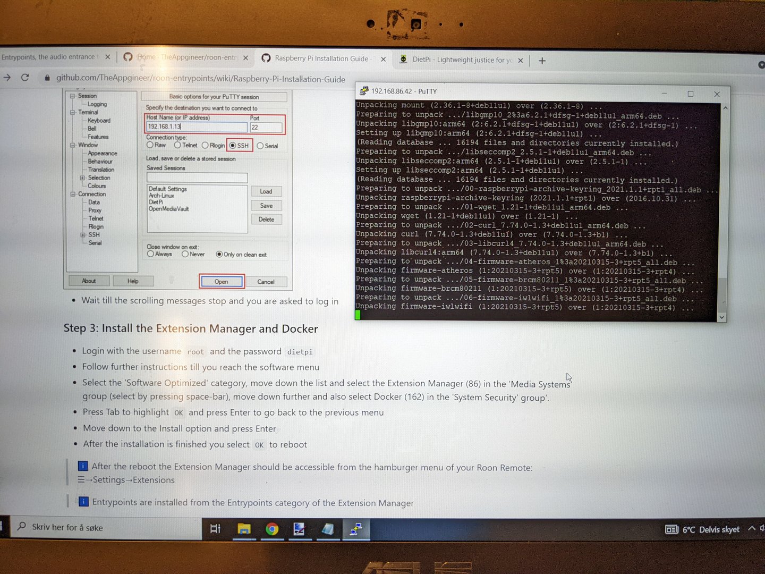Close the 'Entrypoints, the audio entrance' tab
Screen dimensions: 765x574
[x=108, y=57]
